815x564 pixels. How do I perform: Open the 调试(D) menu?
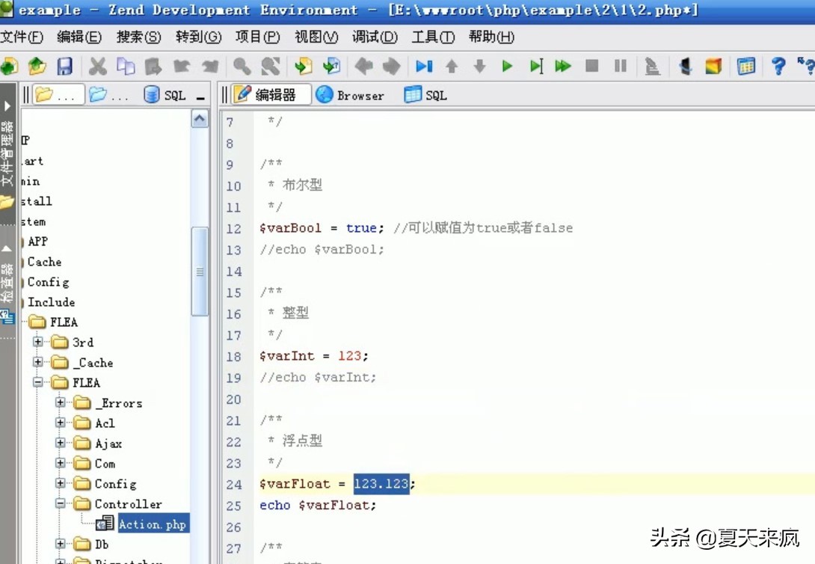[x=375, y=36]
